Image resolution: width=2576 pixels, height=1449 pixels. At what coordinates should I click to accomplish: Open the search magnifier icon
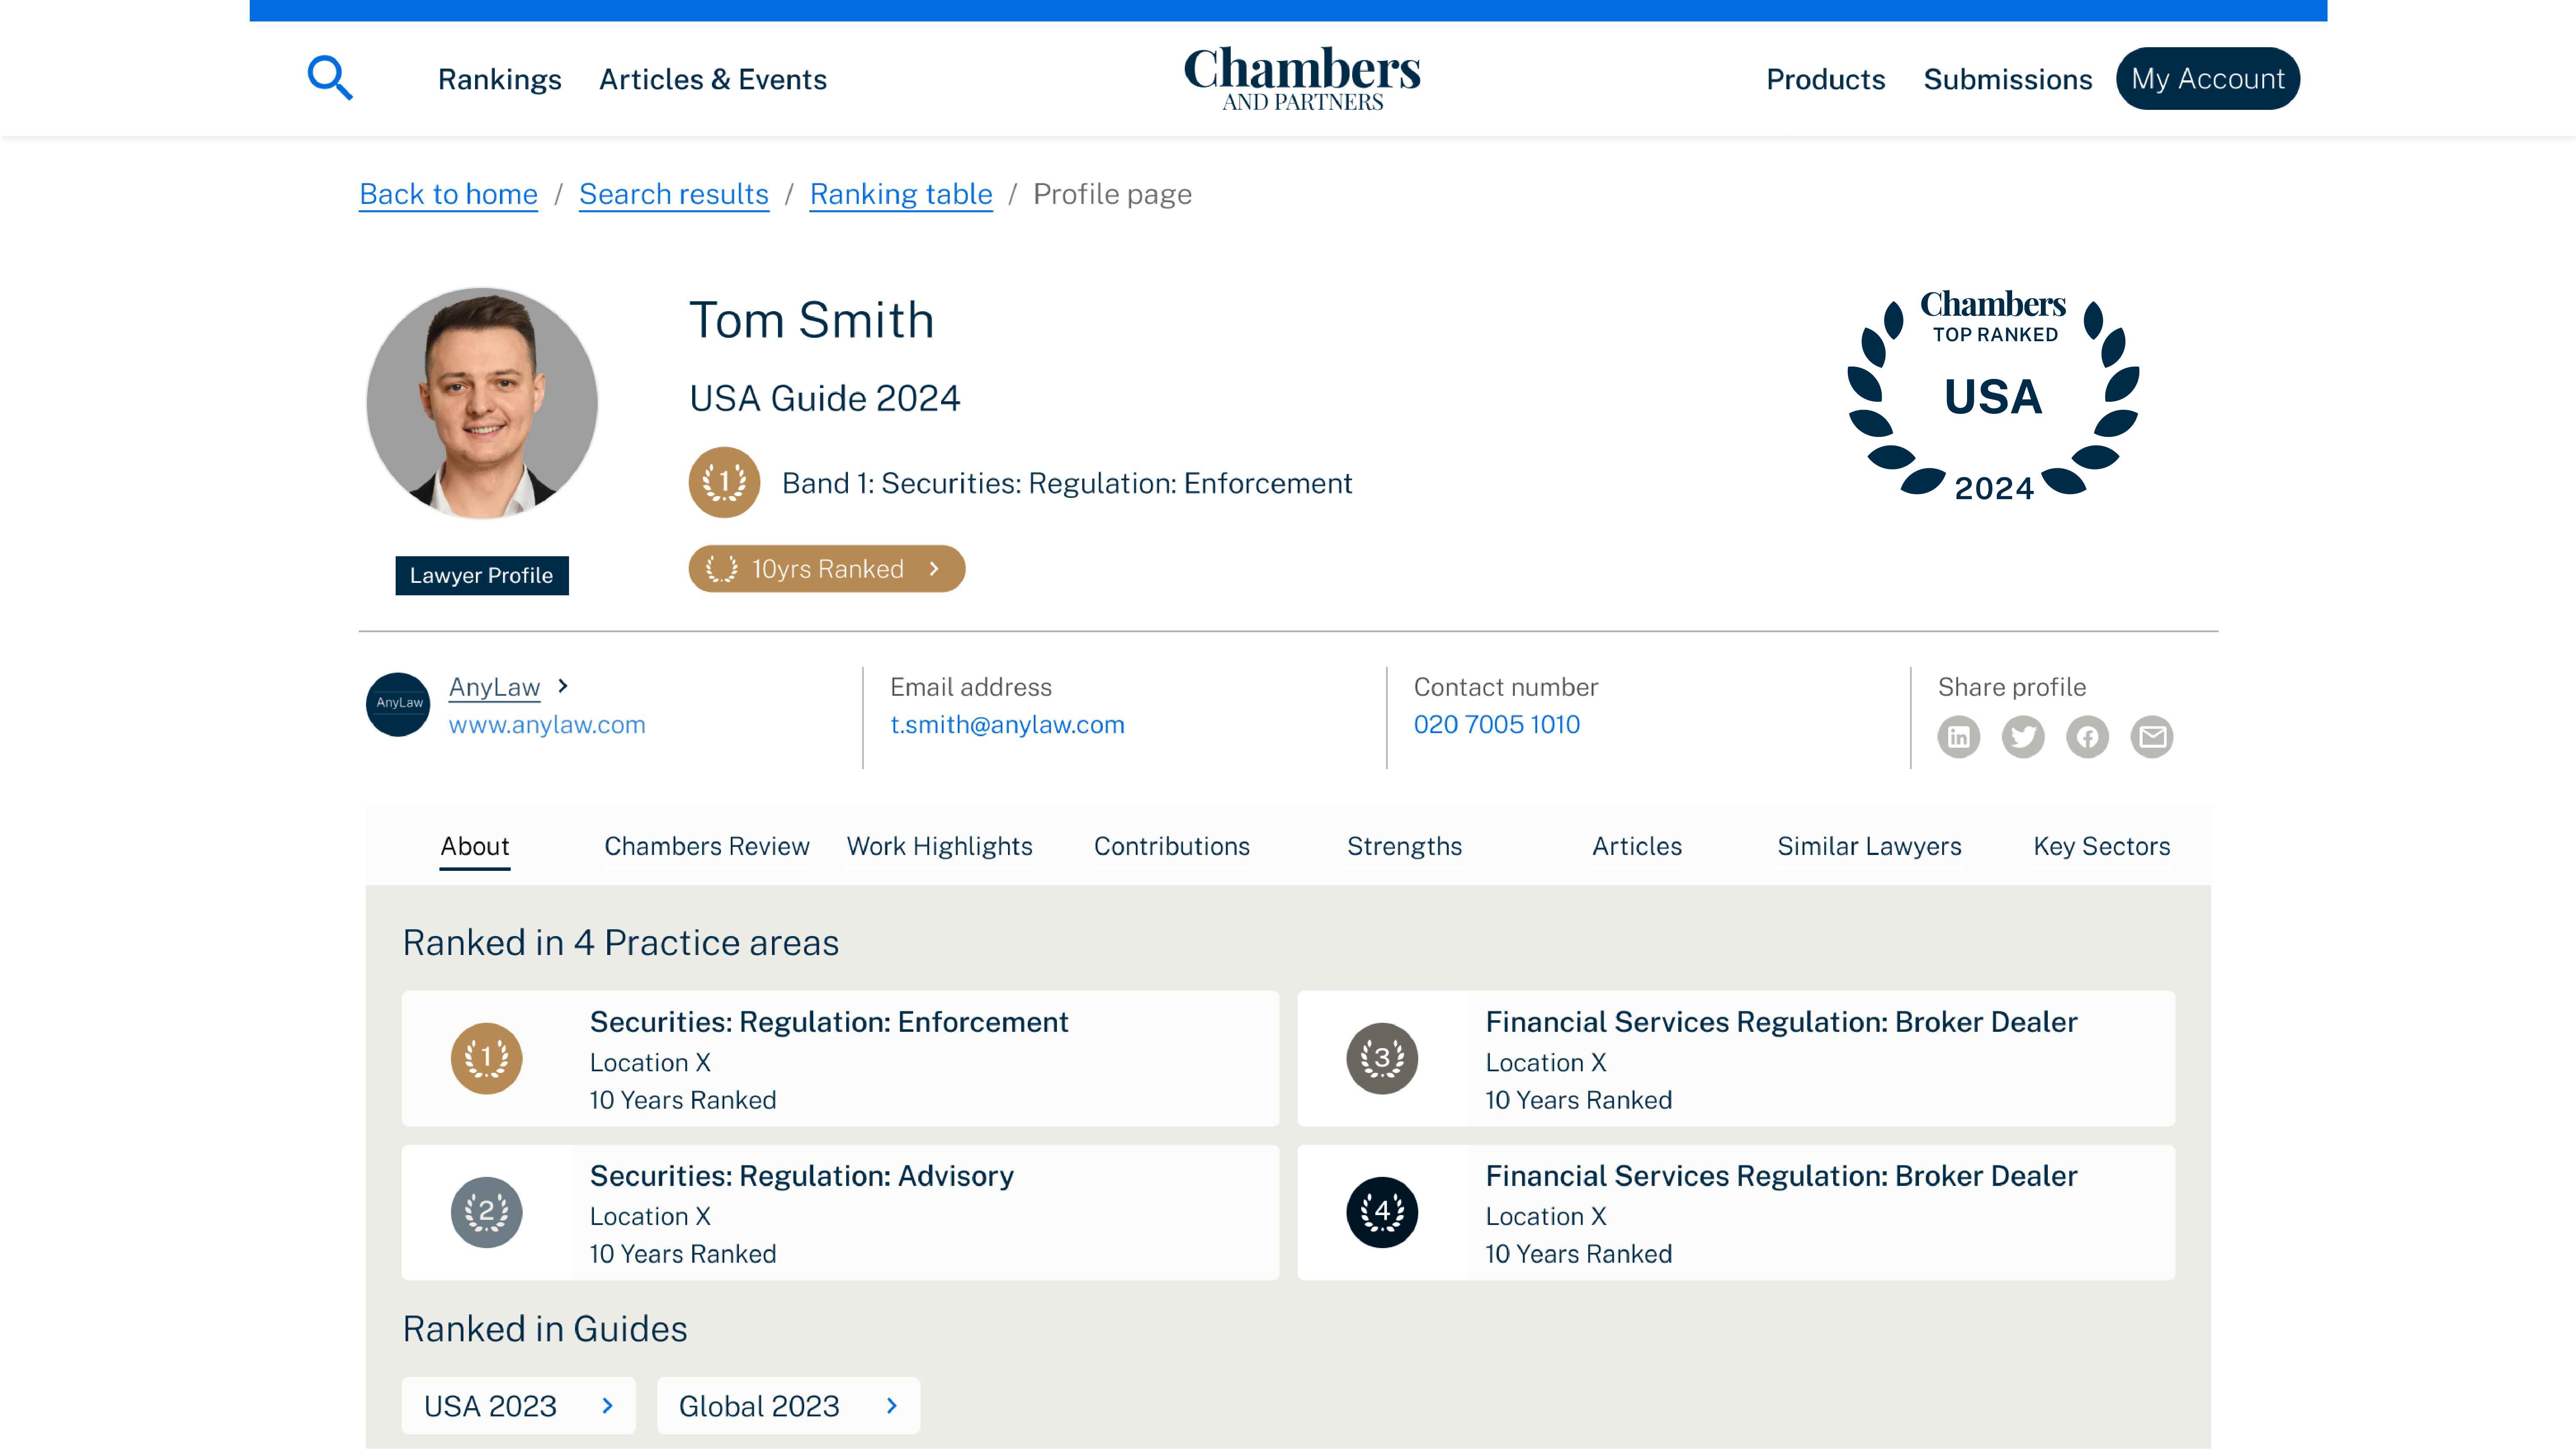pos(330,78)
